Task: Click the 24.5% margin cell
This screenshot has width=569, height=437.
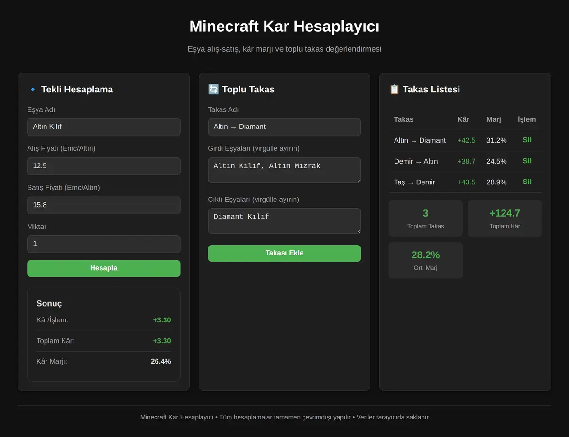Action: pyautogui.click(x=496, y=161)
